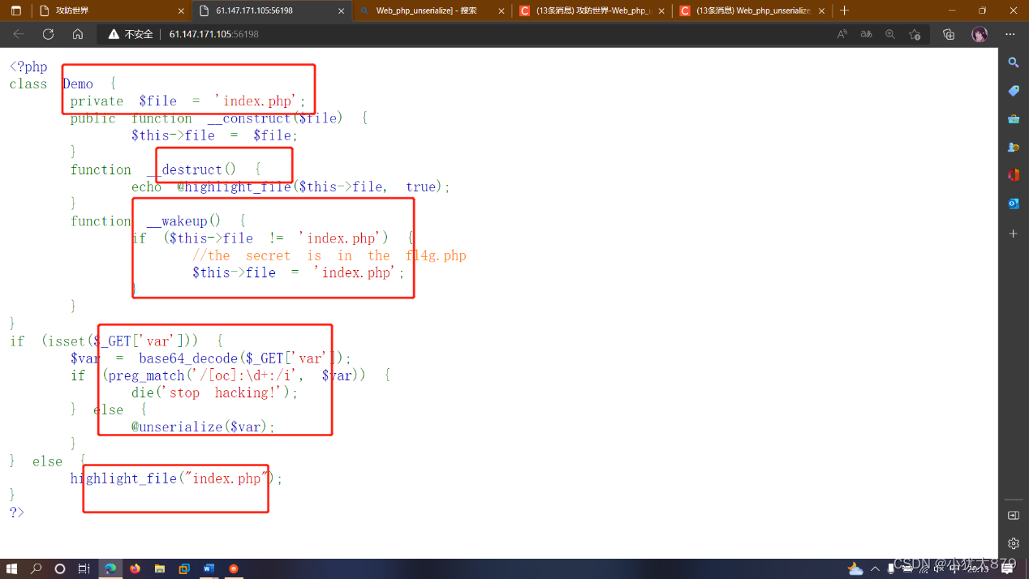Open sidebar search icon

pyautogui.click(x=1014, y=62)
